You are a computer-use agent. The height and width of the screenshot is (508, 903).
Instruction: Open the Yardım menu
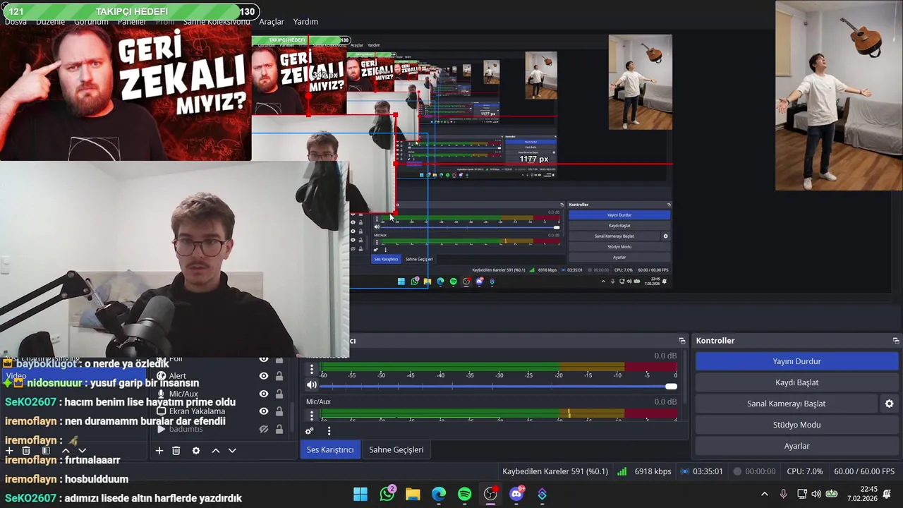click(305, 22)
